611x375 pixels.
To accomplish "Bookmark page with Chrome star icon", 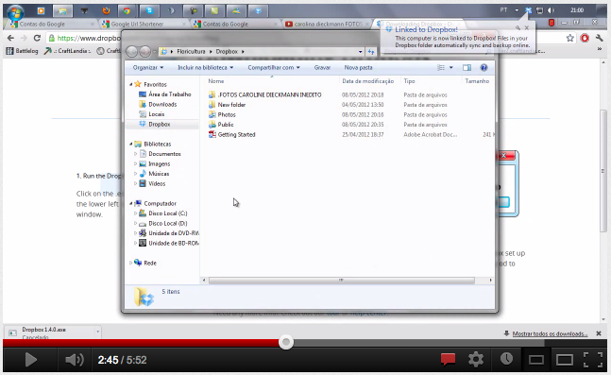I will click(x=570, y=38).
